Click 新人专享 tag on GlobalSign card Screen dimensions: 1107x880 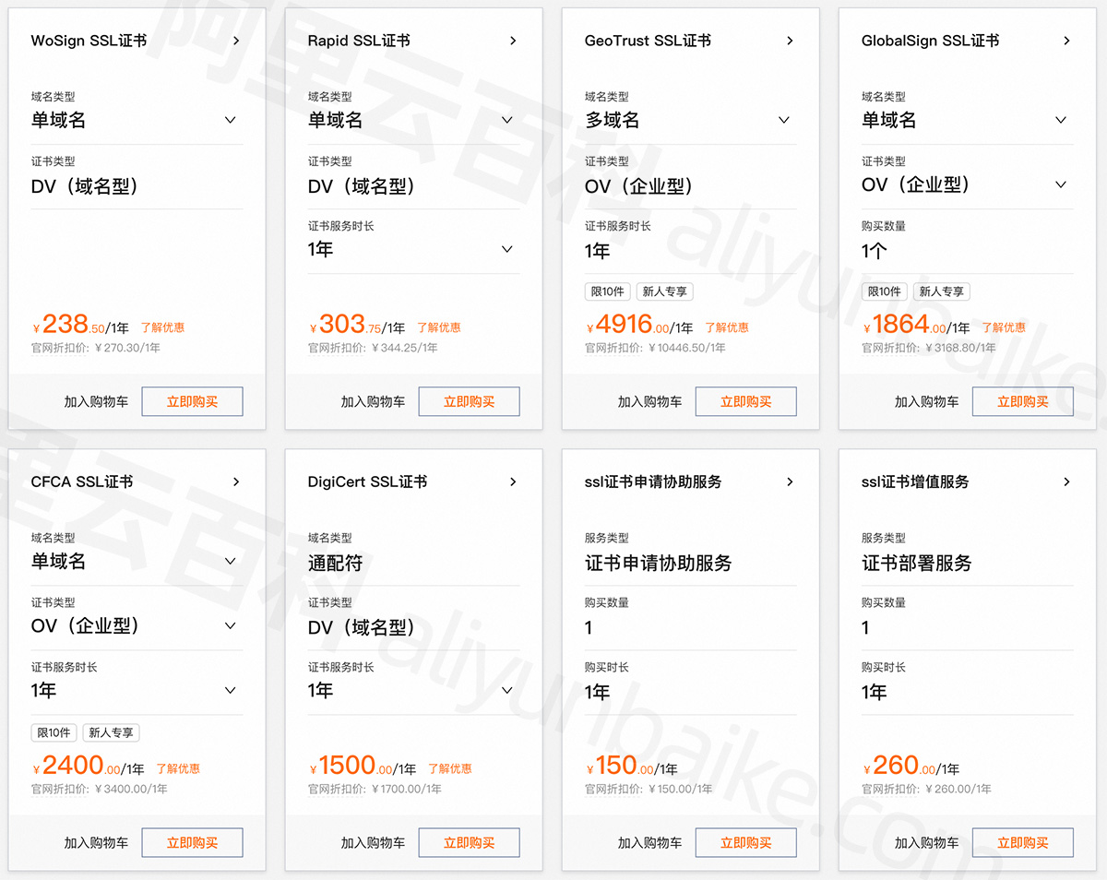pos(942,291)
